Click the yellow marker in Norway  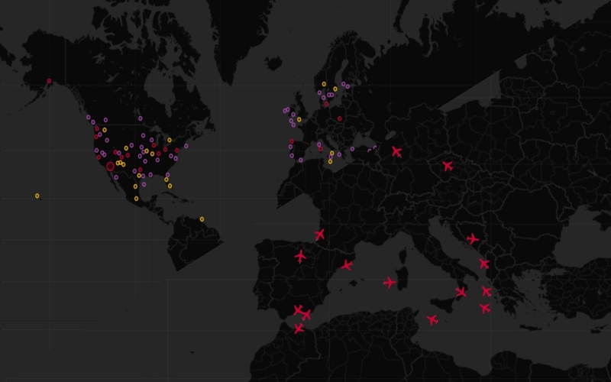tap(324, 84)
